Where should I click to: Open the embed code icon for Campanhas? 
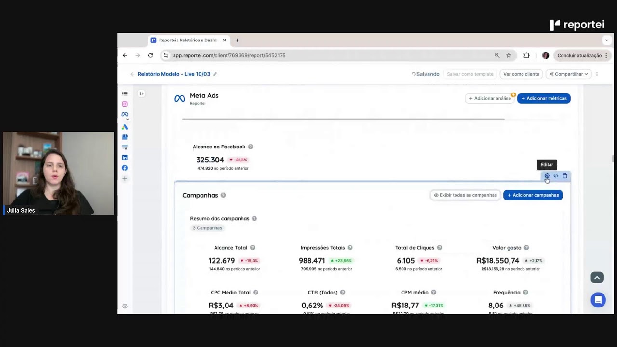[x=556, y=176]
